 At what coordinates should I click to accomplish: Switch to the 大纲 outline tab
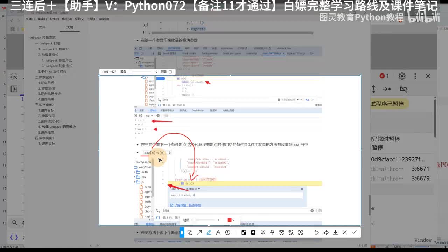70,27
